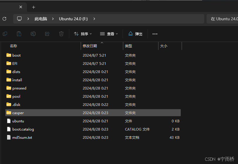Open the more options ellipsis menu
The image size is (238, 164).
[x=155, y=34]
